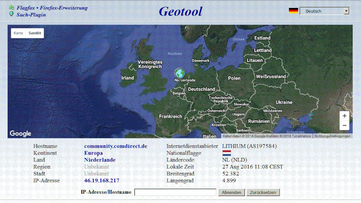Click the Niederlande country link
Image resolution: width=361 pixels, height=203 pixels.
click(100, 160)
